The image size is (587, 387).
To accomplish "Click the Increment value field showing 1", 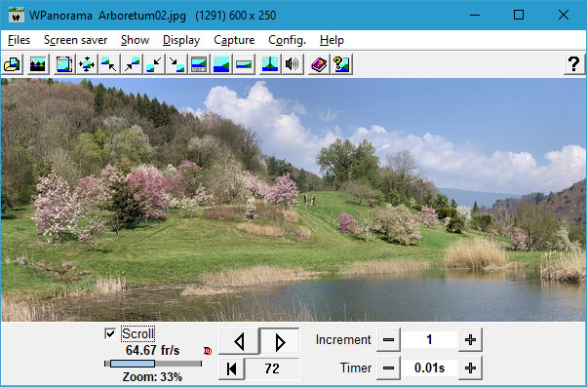I will 429,340.
